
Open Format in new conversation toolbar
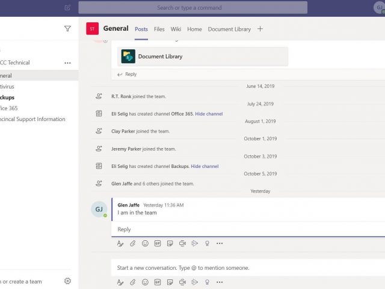120,282
